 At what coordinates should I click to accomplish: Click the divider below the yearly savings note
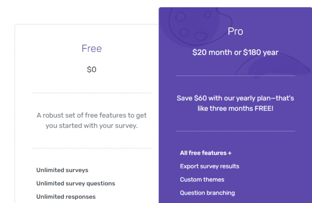[235, 131]
